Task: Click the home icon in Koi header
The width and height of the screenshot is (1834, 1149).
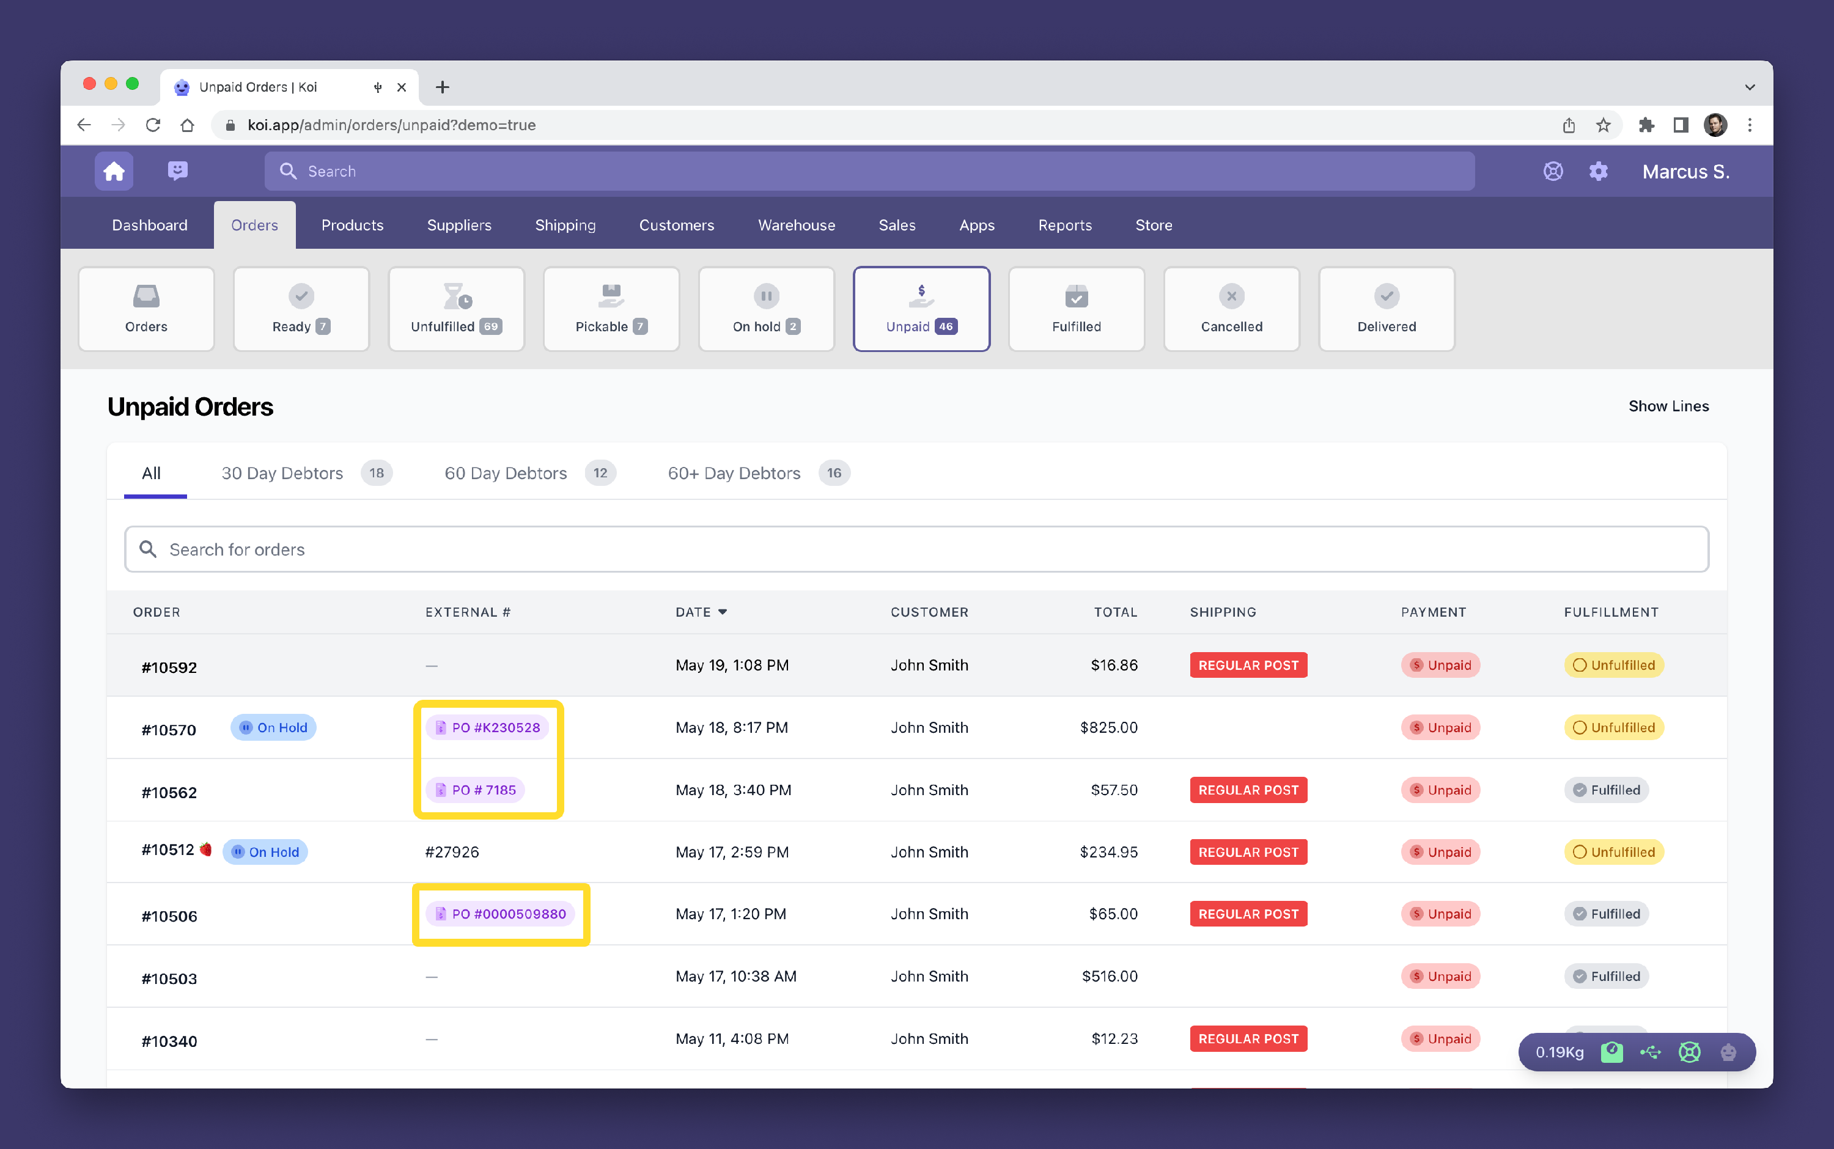Action: pos(113,171)
